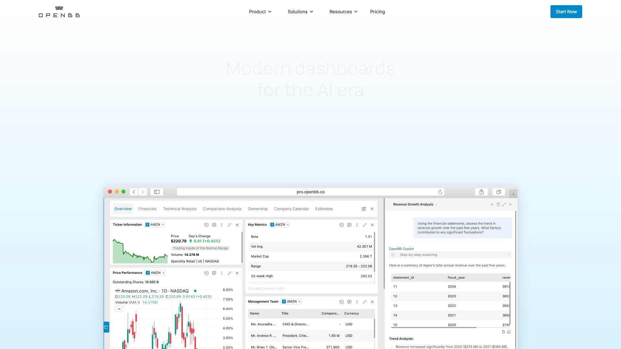621x349 pixels.
Task: Open the Product menu
Action: 260,12
